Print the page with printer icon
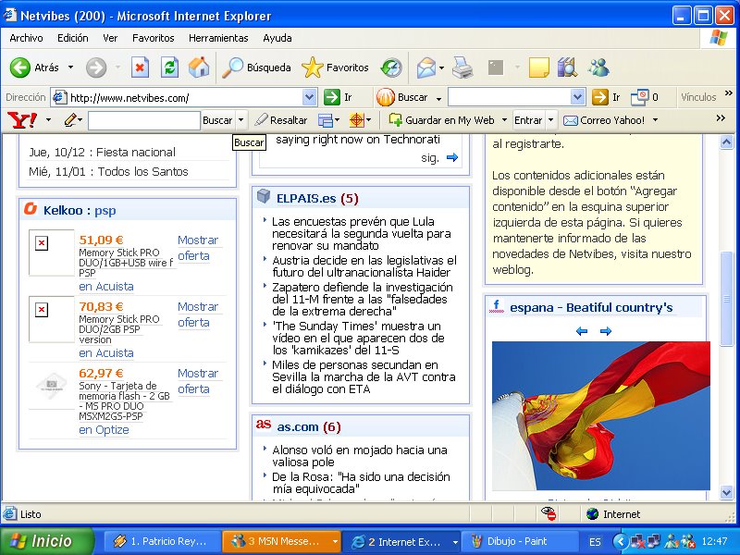 tap(462, 68)
